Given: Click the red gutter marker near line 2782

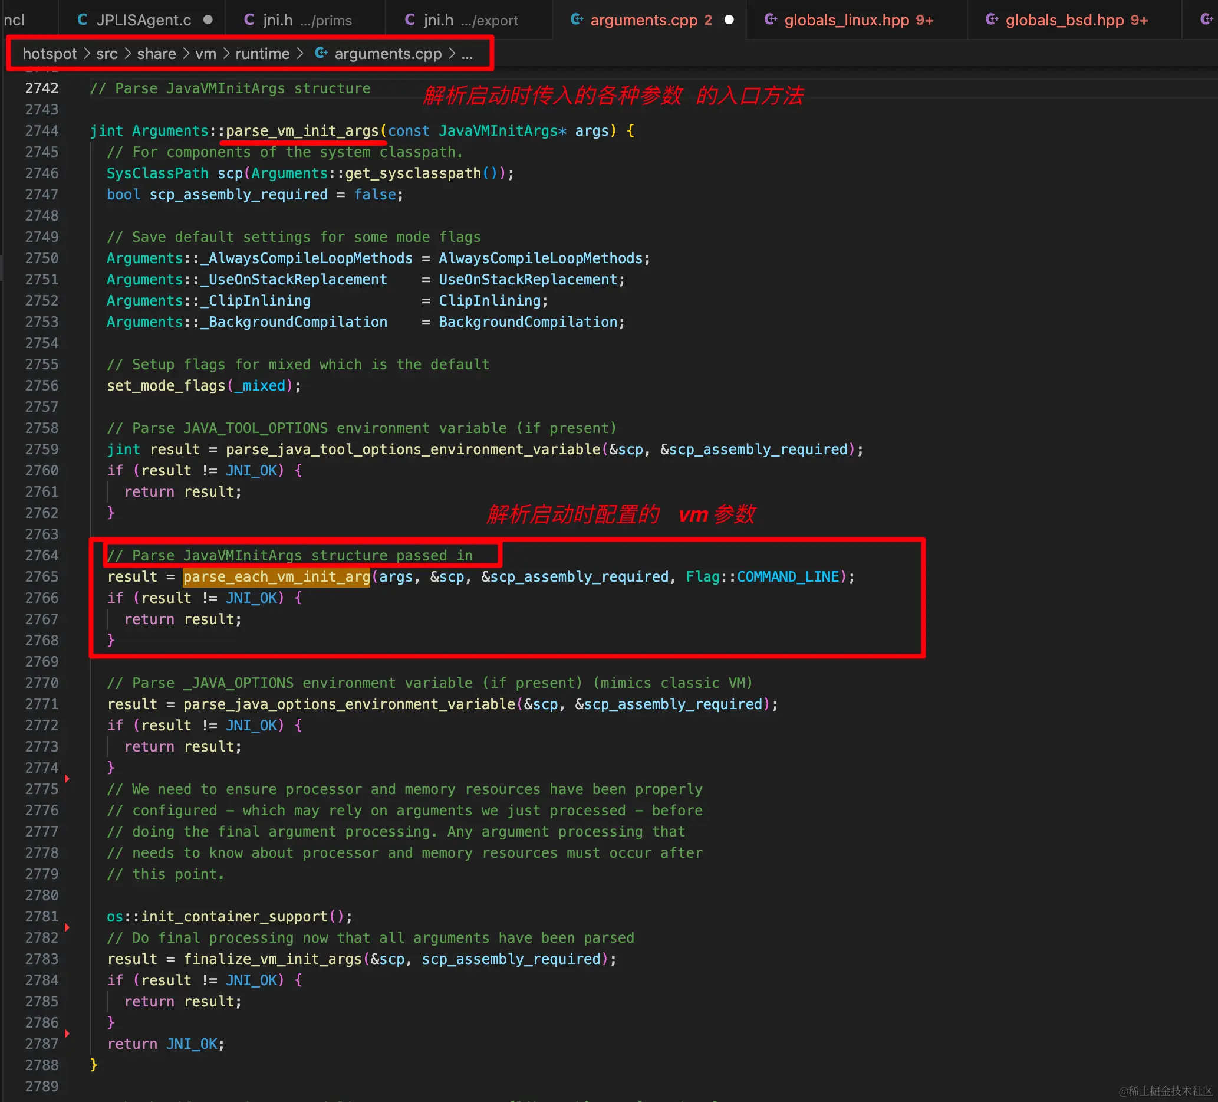Looking at the screenshot, I should click(x=67, y=927).
